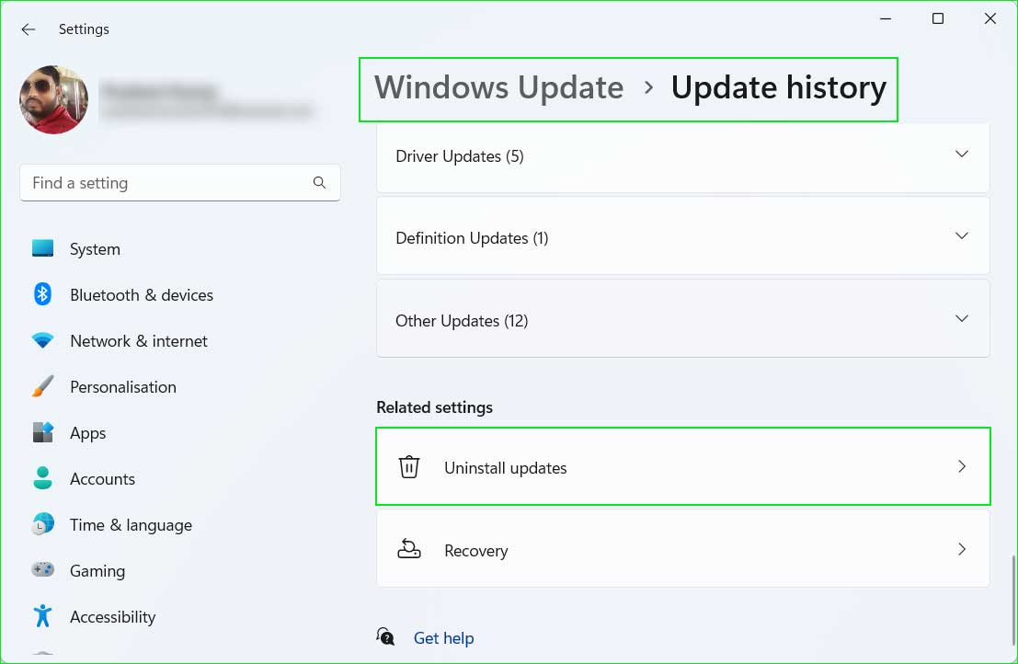The width and height of the screenshot is (1018, 664).
Task: Open Gaming via its controller icon
Action: click(43, 570)
